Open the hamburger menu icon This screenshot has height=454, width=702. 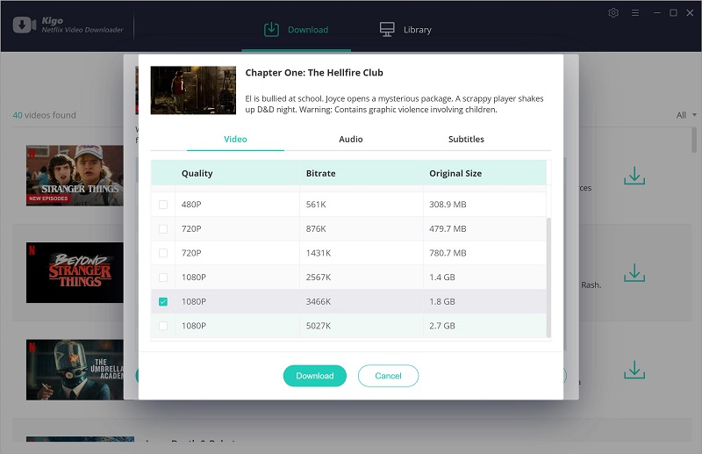click(x=634, y=13)
